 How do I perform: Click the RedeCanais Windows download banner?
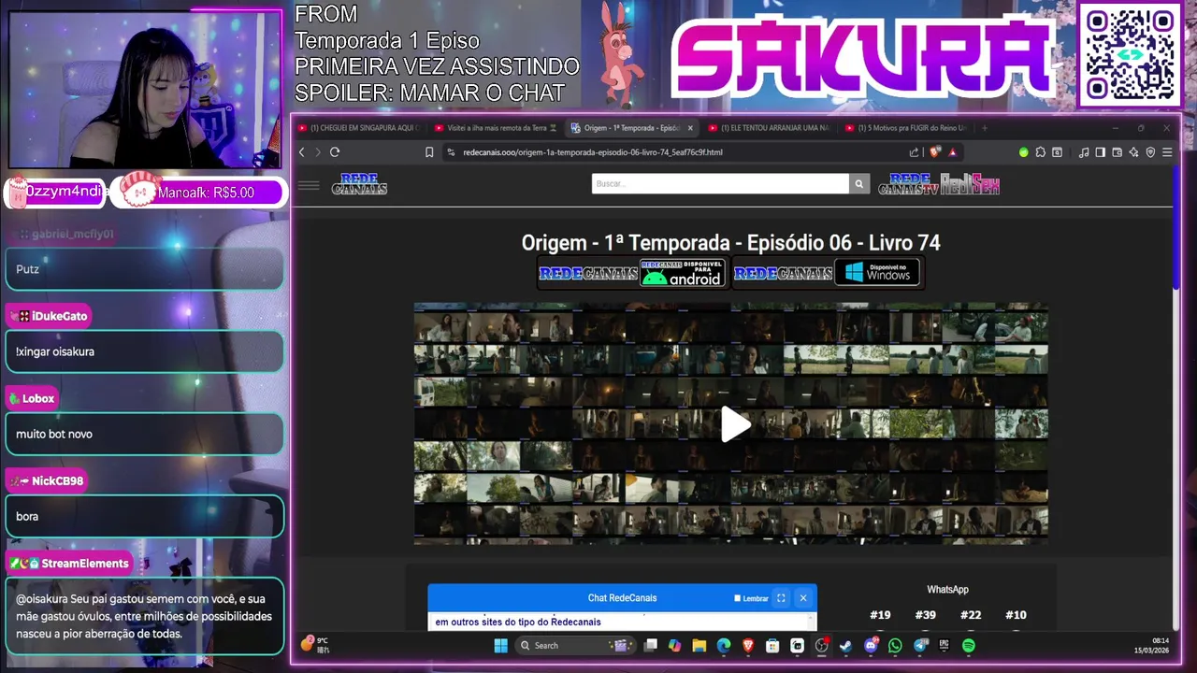[x=828, y=272]
